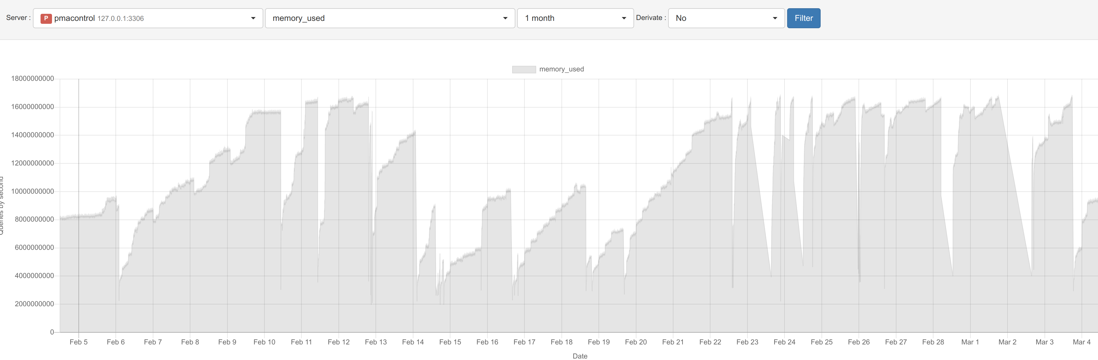Click the Mar 1 x-axis label
1098x360 pixels.
pos(970,342)
